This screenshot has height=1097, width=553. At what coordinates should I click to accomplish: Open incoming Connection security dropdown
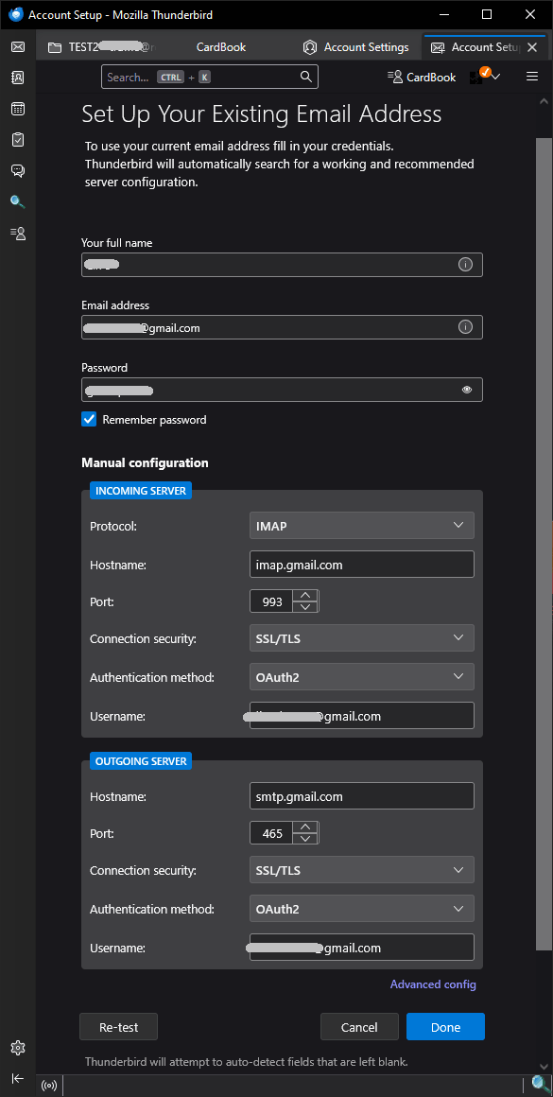point(361,637)
